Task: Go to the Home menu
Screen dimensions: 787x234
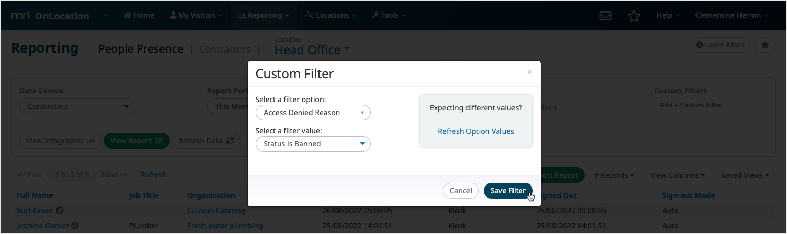Action: point(139,15)
